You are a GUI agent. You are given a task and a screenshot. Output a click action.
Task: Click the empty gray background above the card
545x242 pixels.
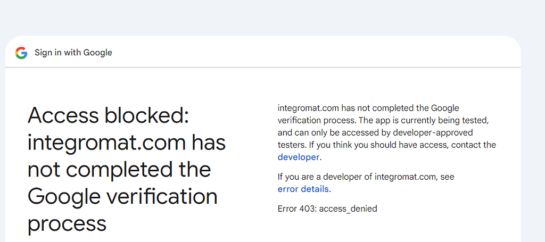tap(266, 16)
